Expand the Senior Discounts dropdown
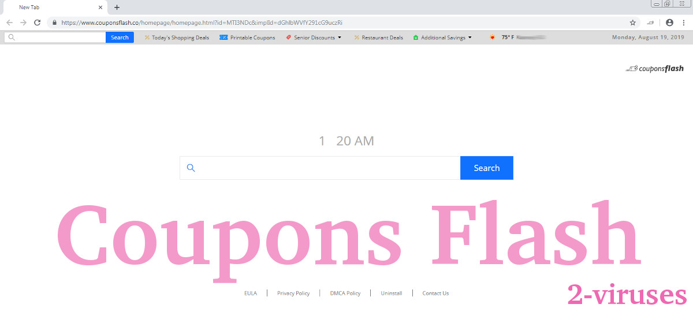 [x=339, y=38]
